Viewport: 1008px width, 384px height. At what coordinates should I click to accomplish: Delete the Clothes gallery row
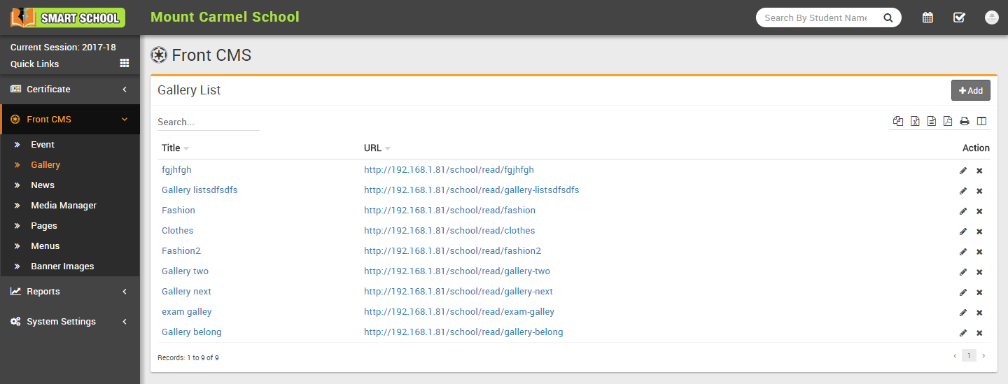[x=979, y=231]
